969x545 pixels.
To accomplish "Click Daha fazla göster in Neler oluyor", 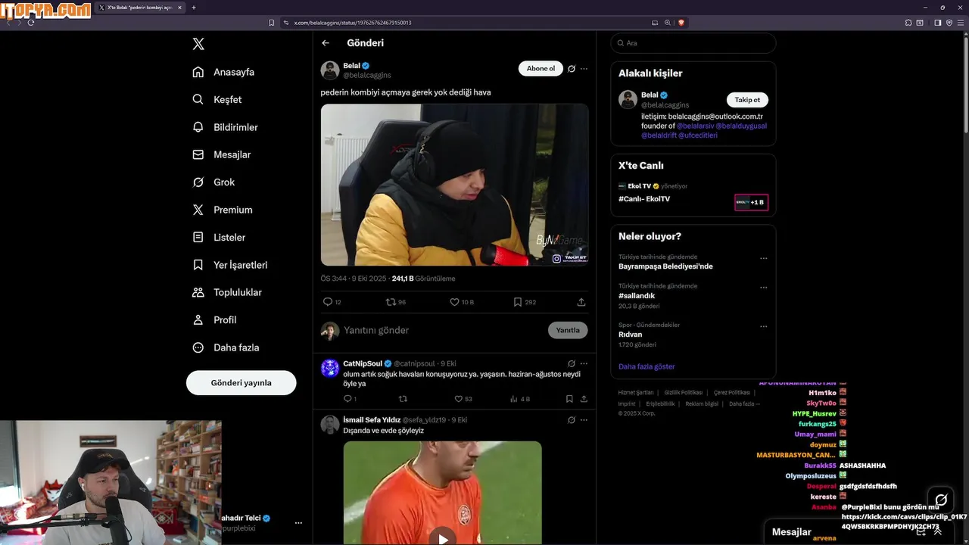I will coord(647,366).
